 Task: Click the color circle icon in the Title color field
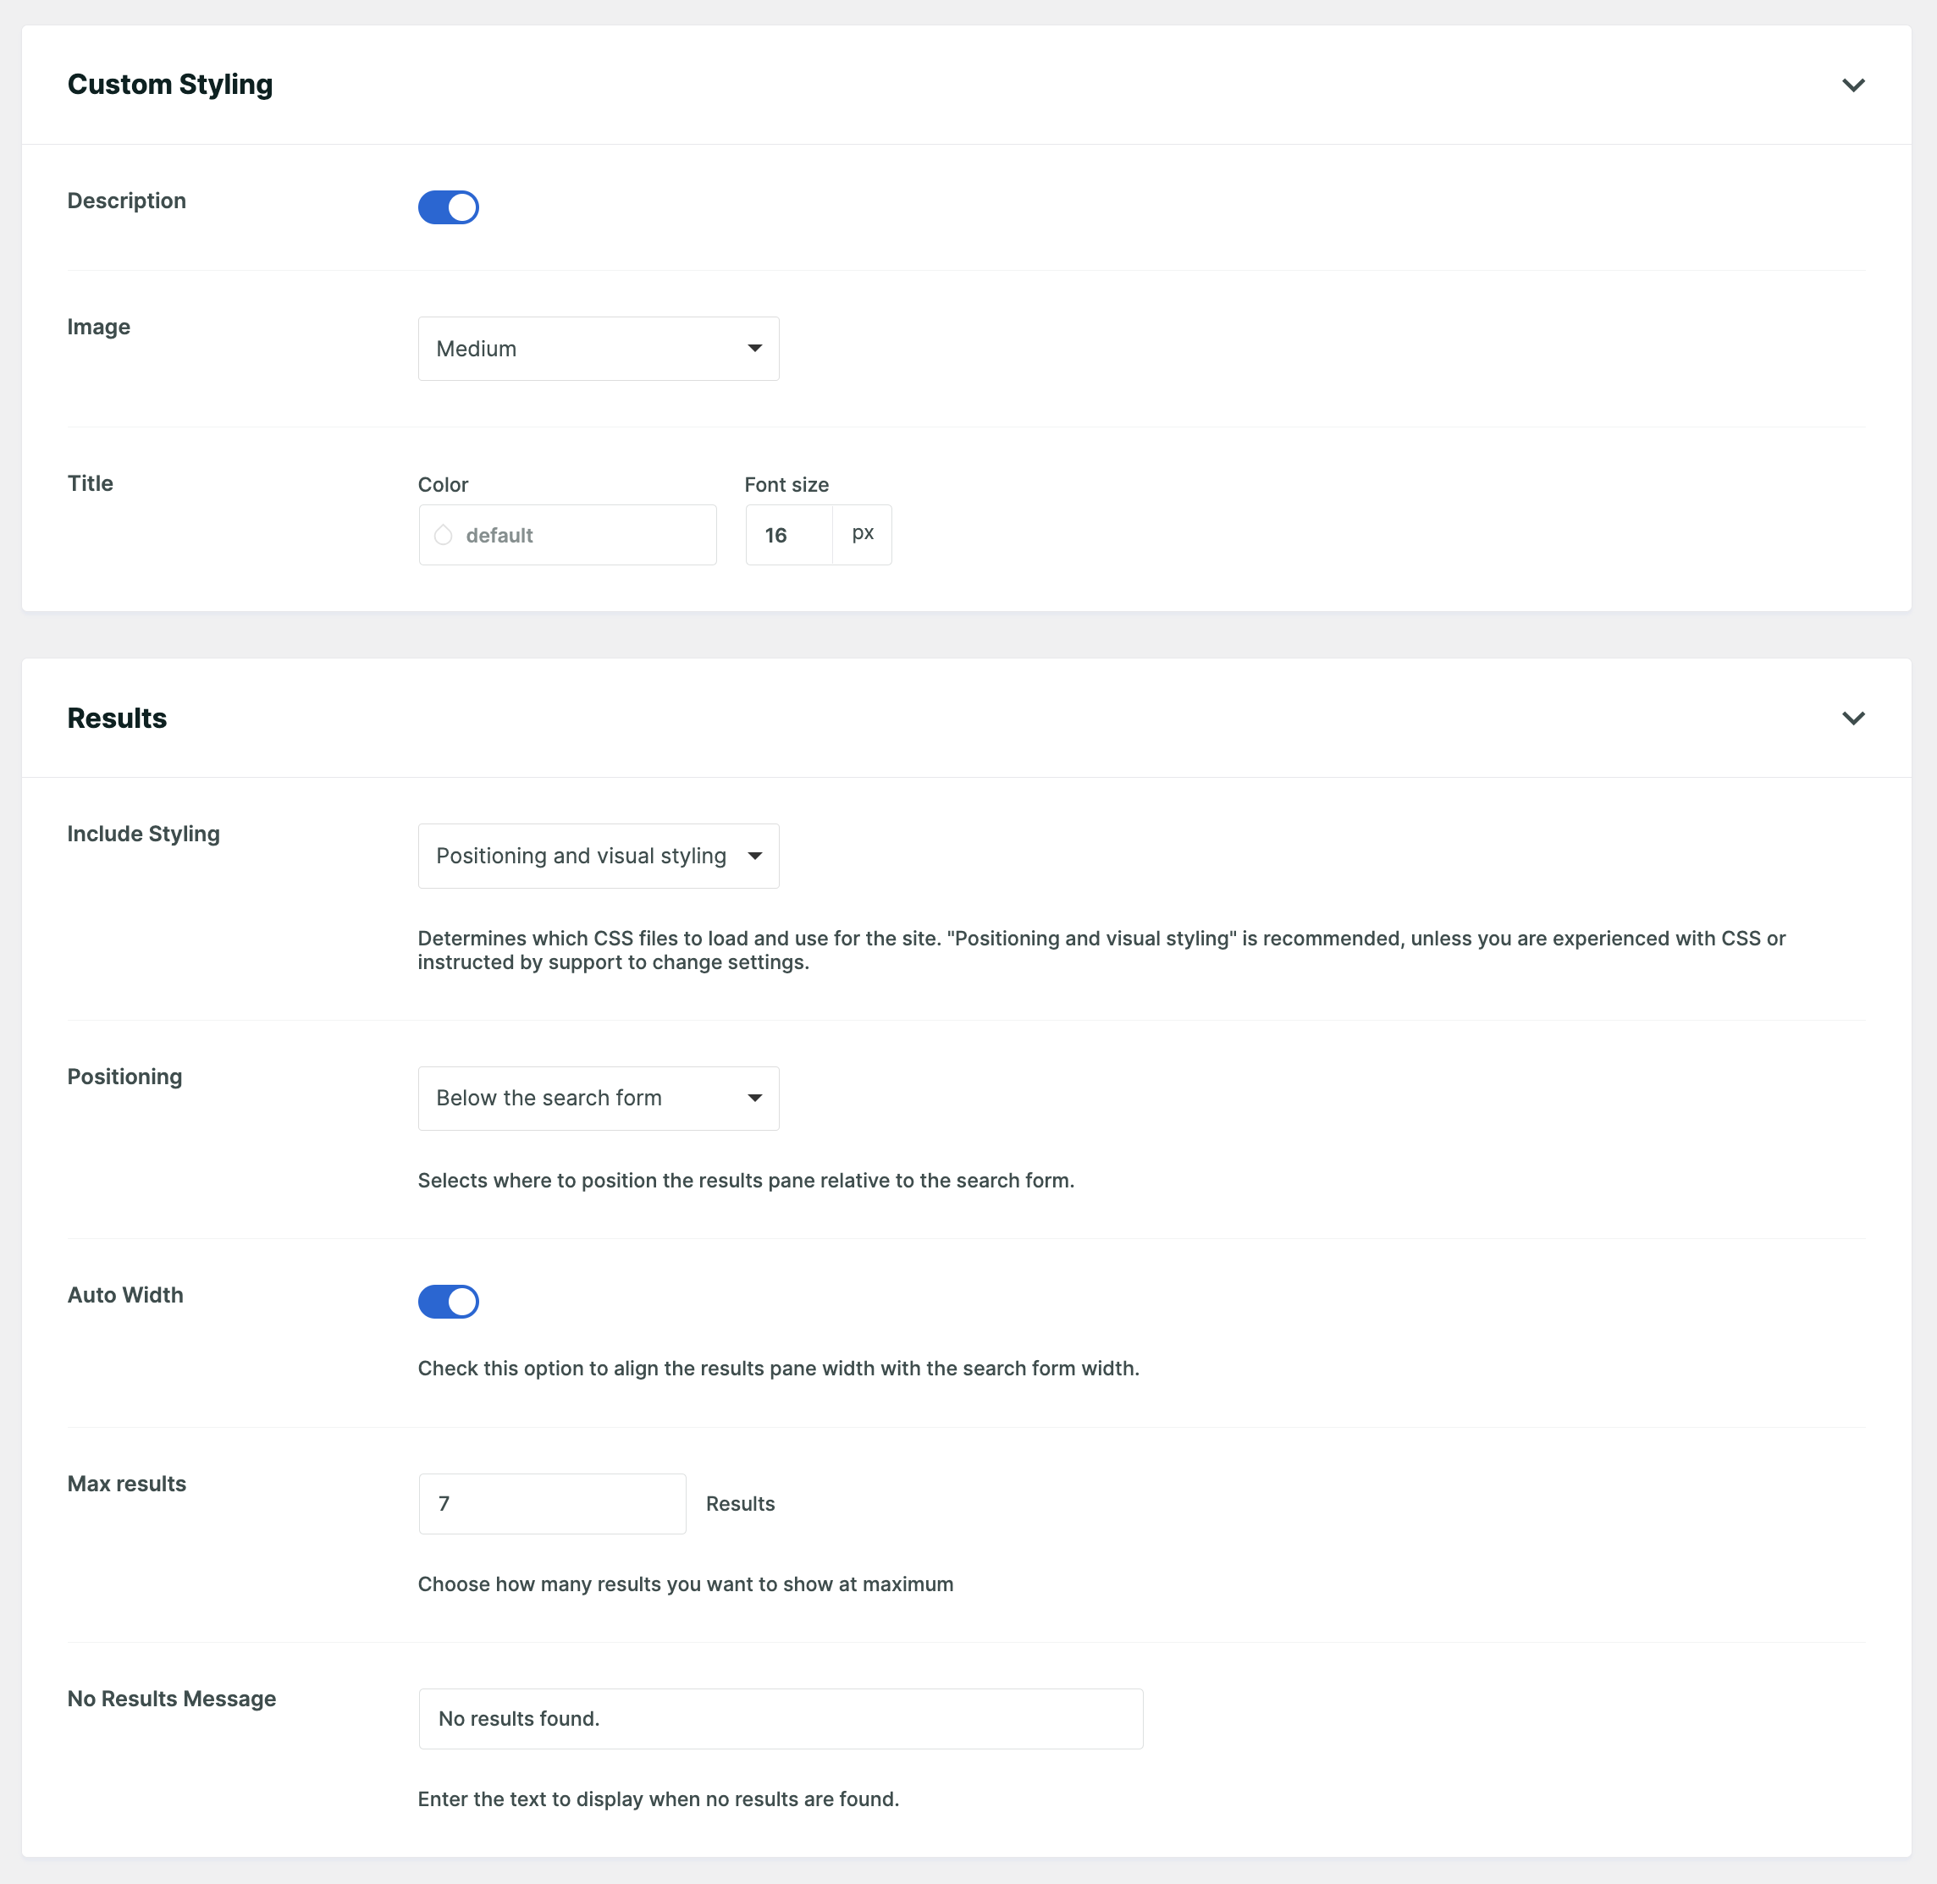click(444, 534)
